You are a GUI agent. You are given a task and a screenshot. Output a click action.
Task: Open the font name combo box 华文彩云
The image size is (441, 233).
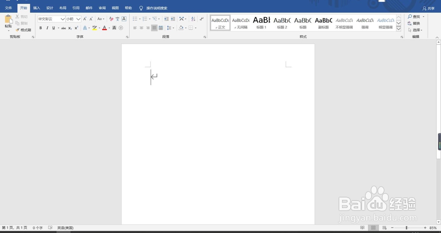52,19
